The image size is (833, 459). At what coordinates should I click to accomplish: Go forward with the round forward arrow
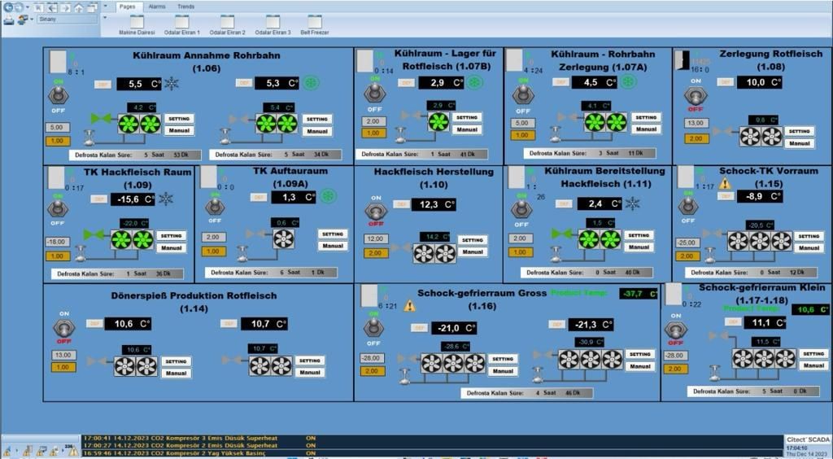click(19, 7)
